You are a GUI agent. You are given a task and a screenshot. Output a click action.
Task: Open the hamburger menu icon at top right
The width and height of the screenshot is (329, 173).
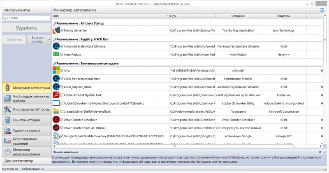click(322, 10)
